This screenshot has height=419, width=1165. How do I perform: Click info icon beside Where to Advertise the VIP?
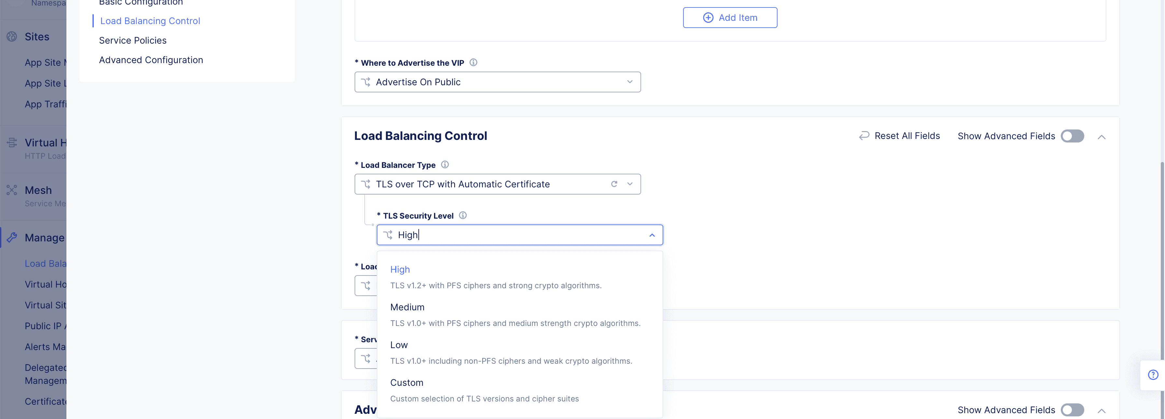[x=473, y=62]
